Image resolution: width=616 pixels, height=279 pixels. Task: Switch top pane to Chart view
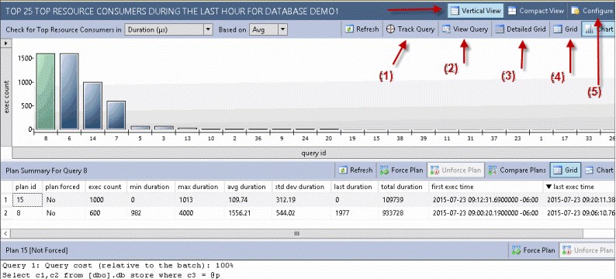(599, 29)
